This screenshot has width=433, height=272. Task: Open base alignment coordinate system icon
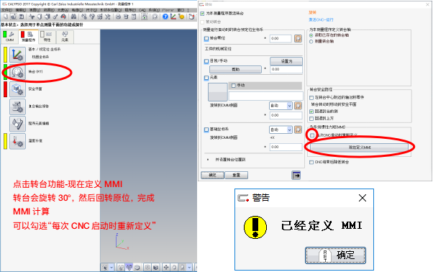coord(18,55)
